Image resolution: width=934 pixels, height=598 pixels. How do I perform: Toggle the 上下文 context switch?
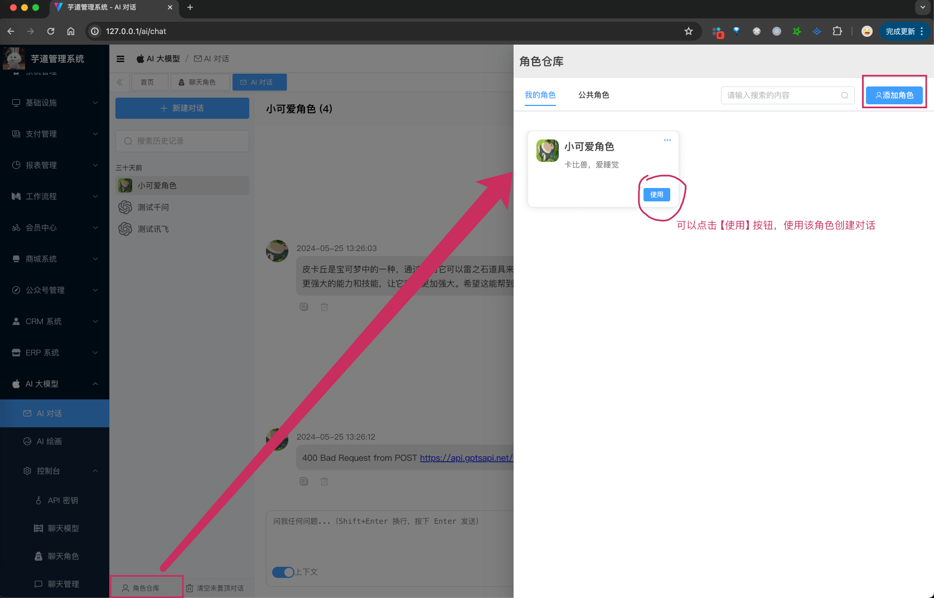pyautogui.click(x=283, y=572)
